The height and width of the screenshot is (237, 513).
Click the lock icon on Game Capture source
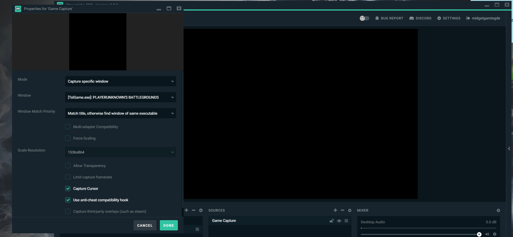[x=332, y=221]
